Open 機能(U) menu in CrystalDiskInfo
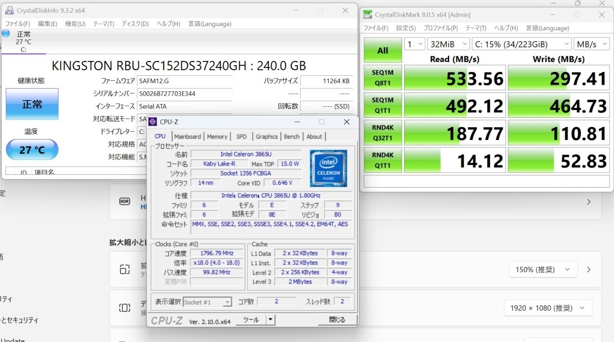 [x=75, y=24]
